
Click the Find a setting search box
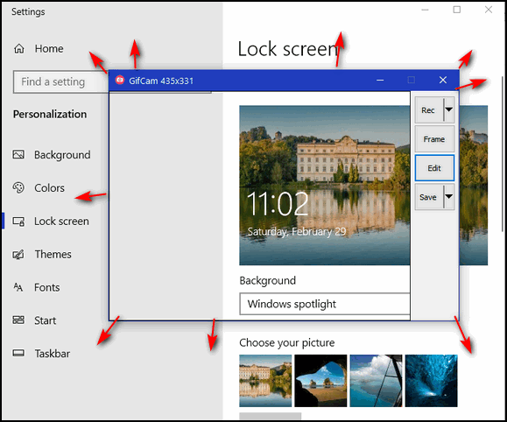pyautogui.click(x=60, y=81)
